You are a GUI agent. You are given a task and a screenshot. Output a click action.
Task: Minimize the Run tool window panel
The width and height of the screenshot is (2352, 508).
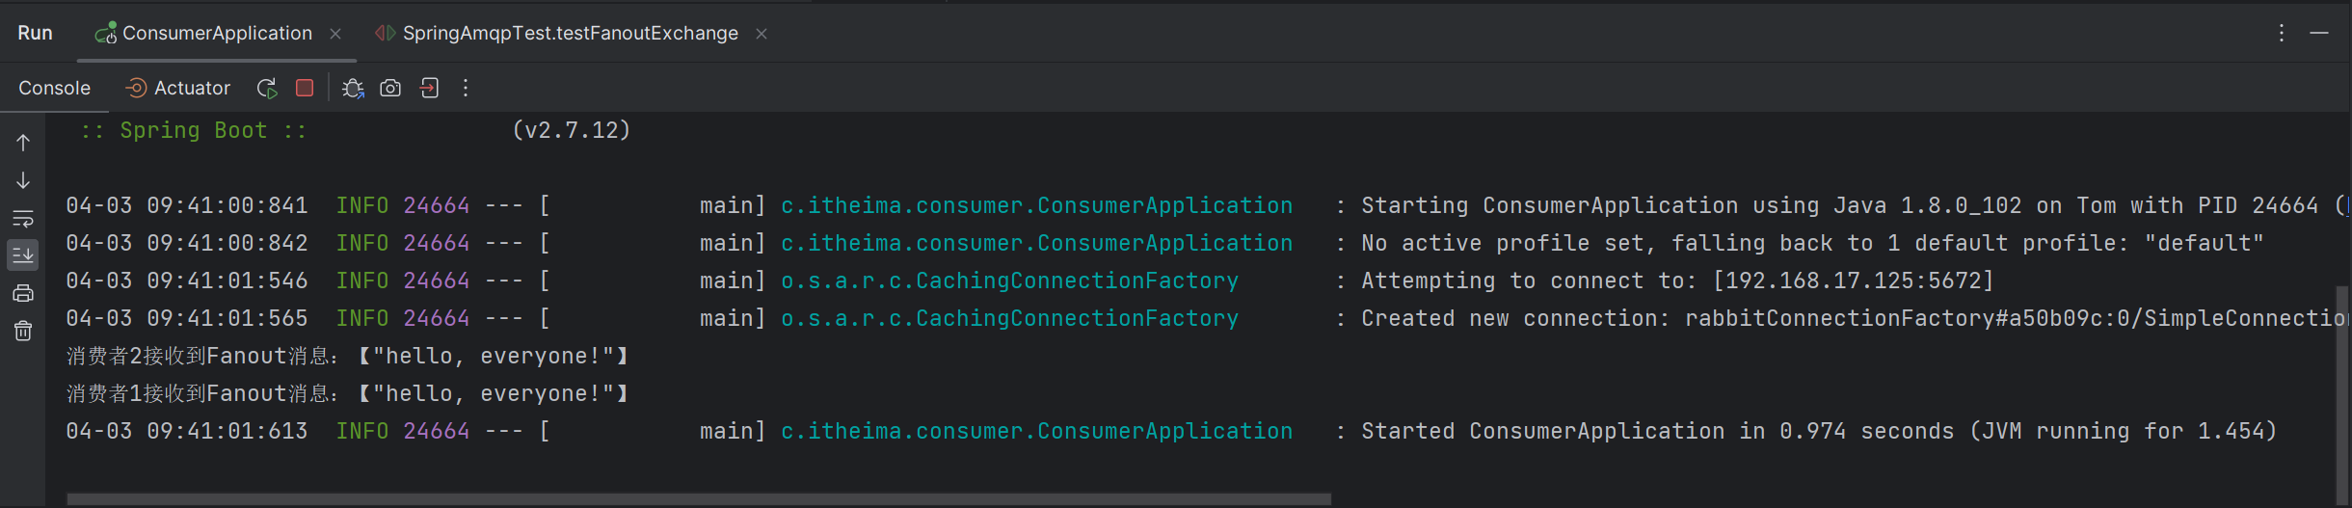click(x=2319, y=34)
